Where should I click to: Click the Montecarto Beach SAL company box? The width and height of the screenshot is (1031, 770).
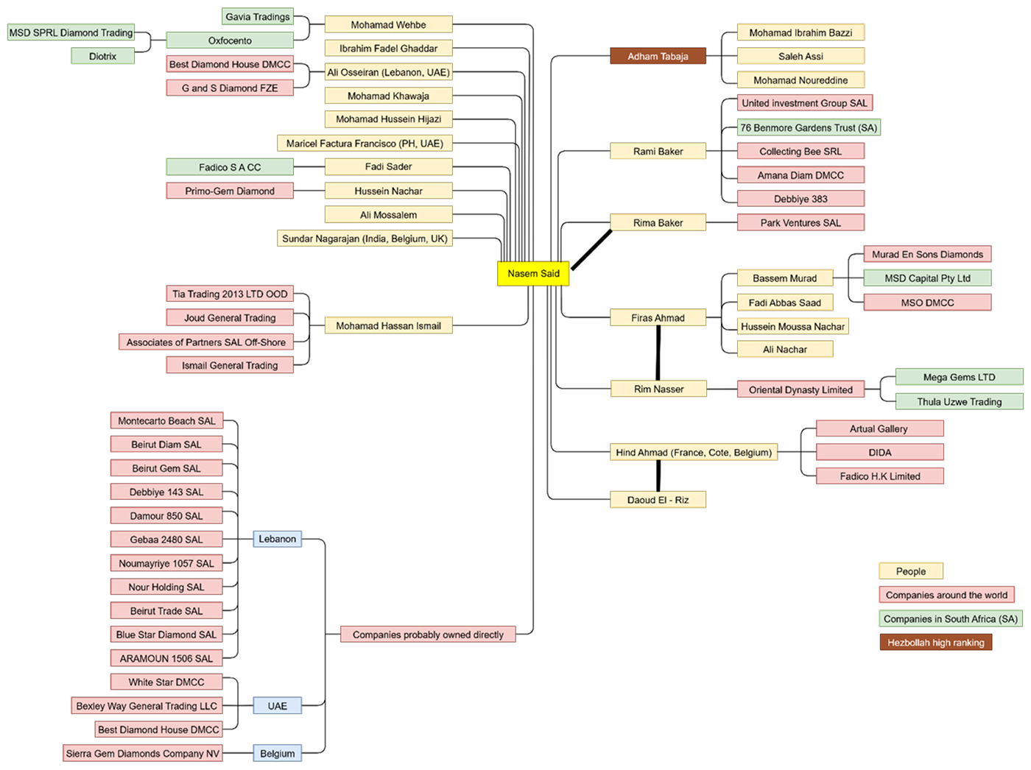point(166,421)
